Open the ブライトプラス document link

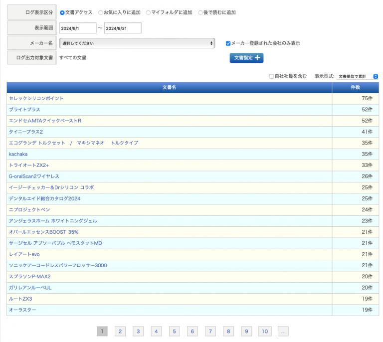24,110
